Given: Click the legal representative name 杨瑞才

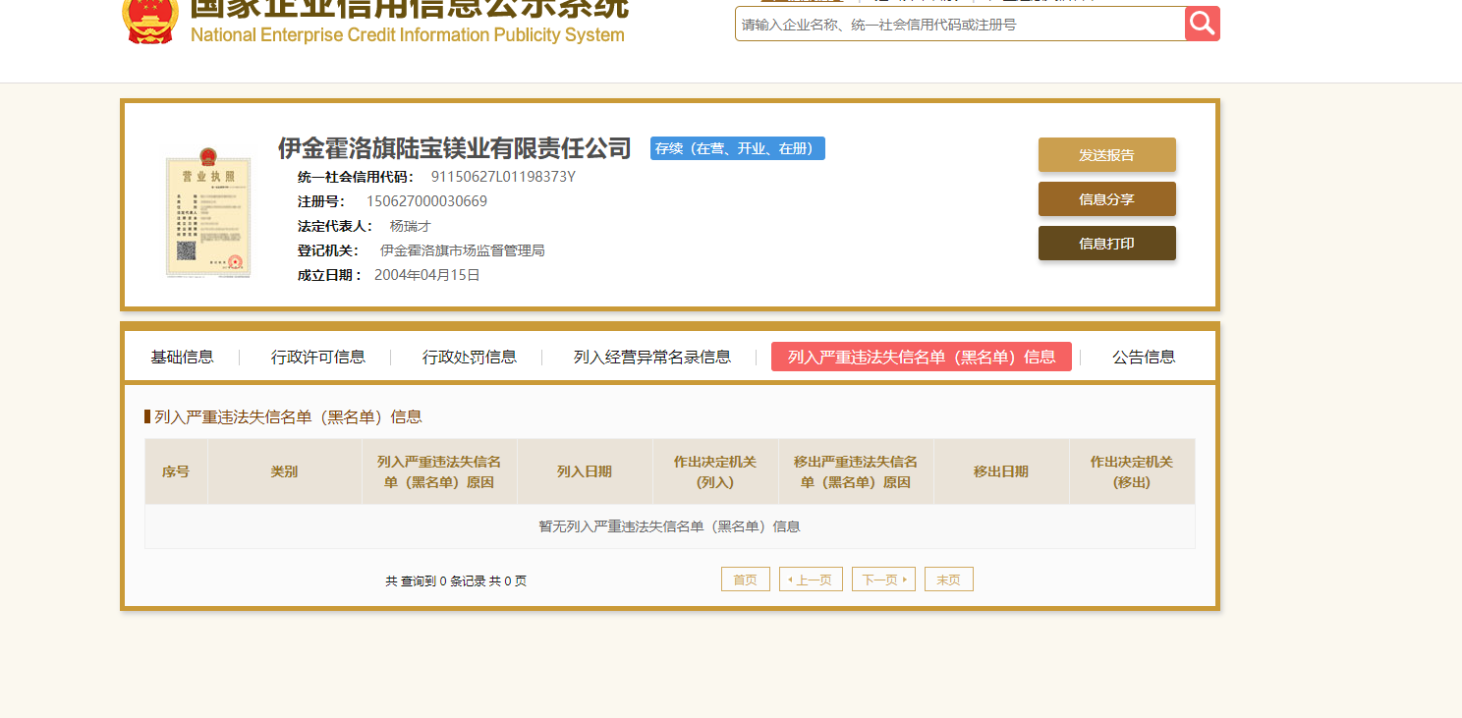Looking at the screenshot, I should tap(411, 226).
